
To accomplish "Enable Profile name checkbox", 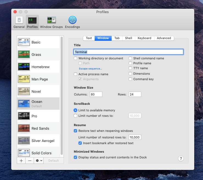I will point(130,63).
